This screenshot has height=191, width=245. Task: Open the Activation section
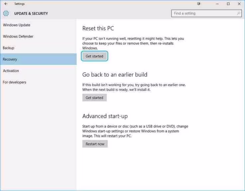(x=38, y=71)
